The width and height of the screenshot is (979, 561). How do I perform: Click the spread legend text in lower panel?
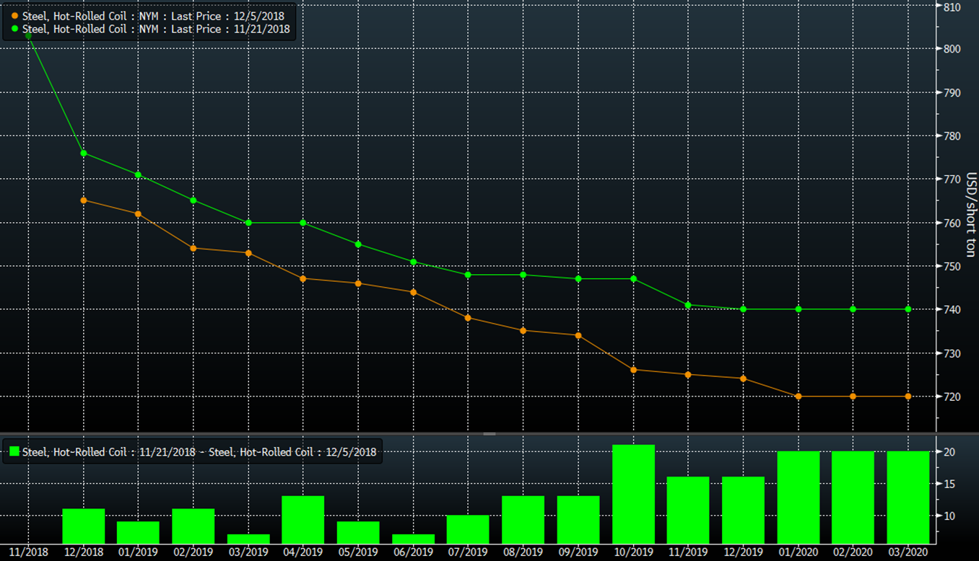[x=199, y=452]
